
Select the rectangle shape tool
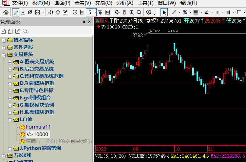point(239,12)
